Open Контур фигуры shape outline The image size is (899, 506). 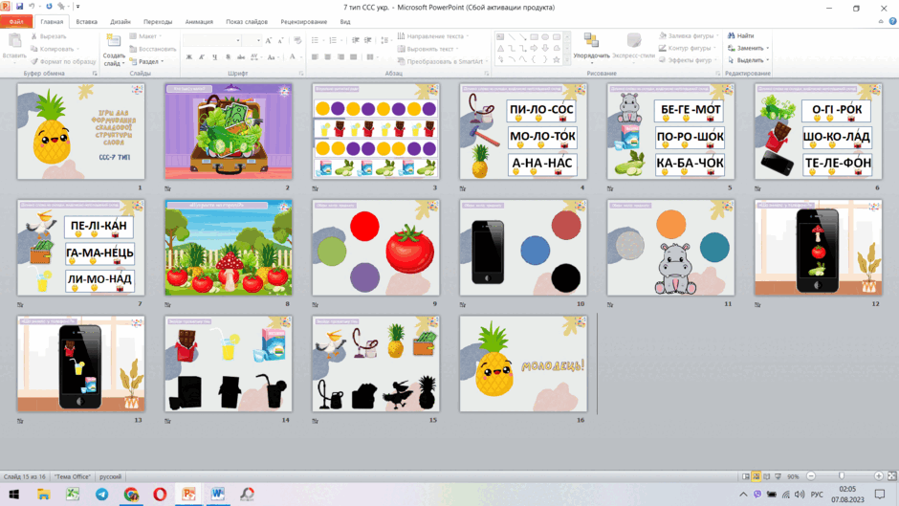(687, 48)
